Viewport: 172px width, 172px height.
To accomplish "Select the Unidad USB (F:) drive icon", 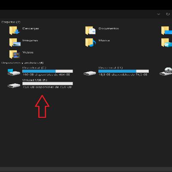I will click(14, 86).
